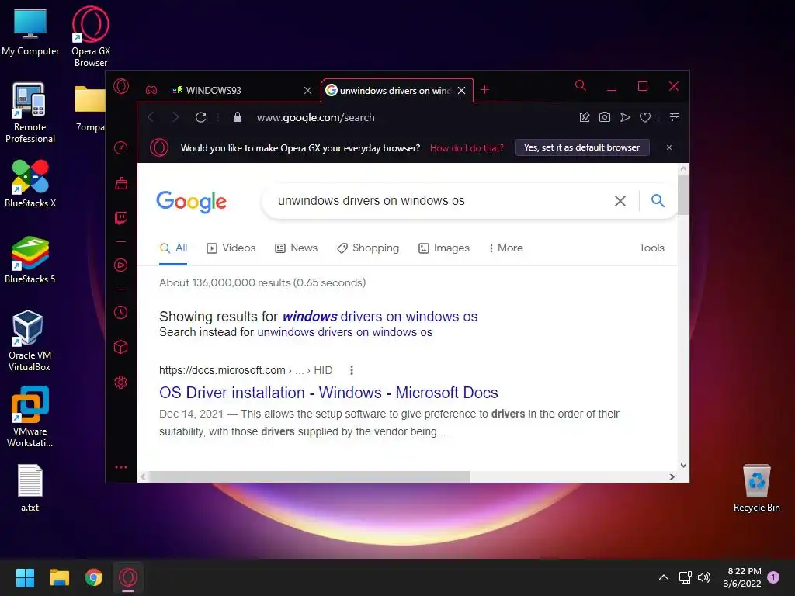Select the All results tab
The width and height of the screenshot is (795, 596).
pos(173,248)
